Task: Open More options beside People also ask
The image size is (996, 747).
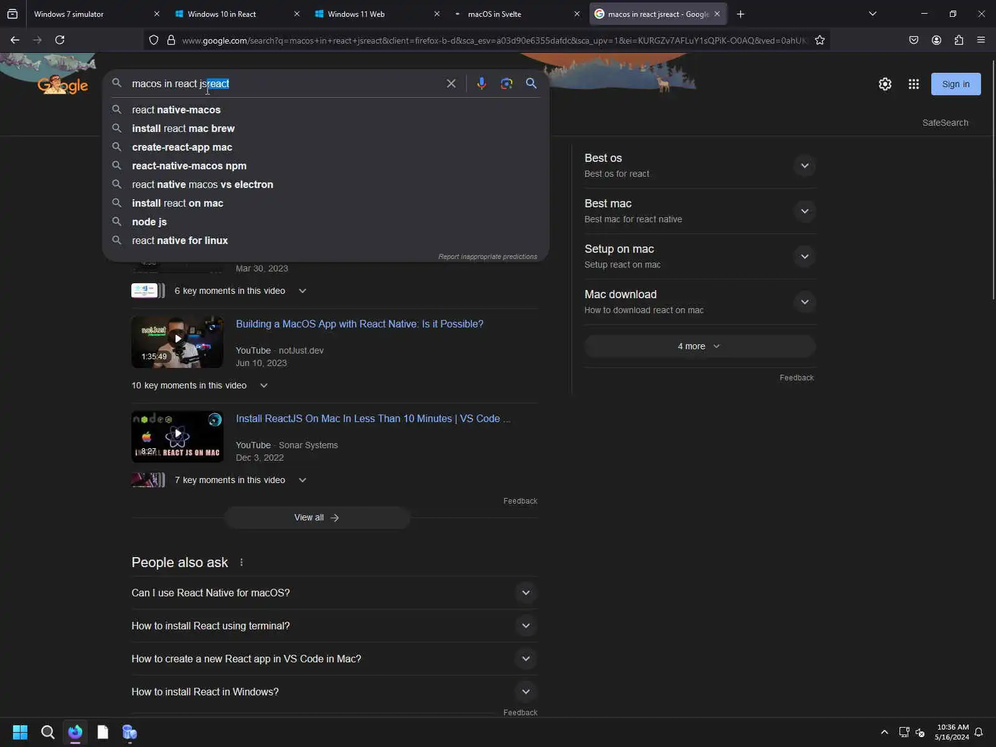Action: (x=242, y=563)
